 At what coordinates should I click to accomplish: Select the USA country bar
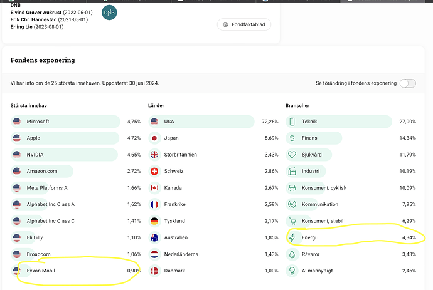click(x=201, y=122)
